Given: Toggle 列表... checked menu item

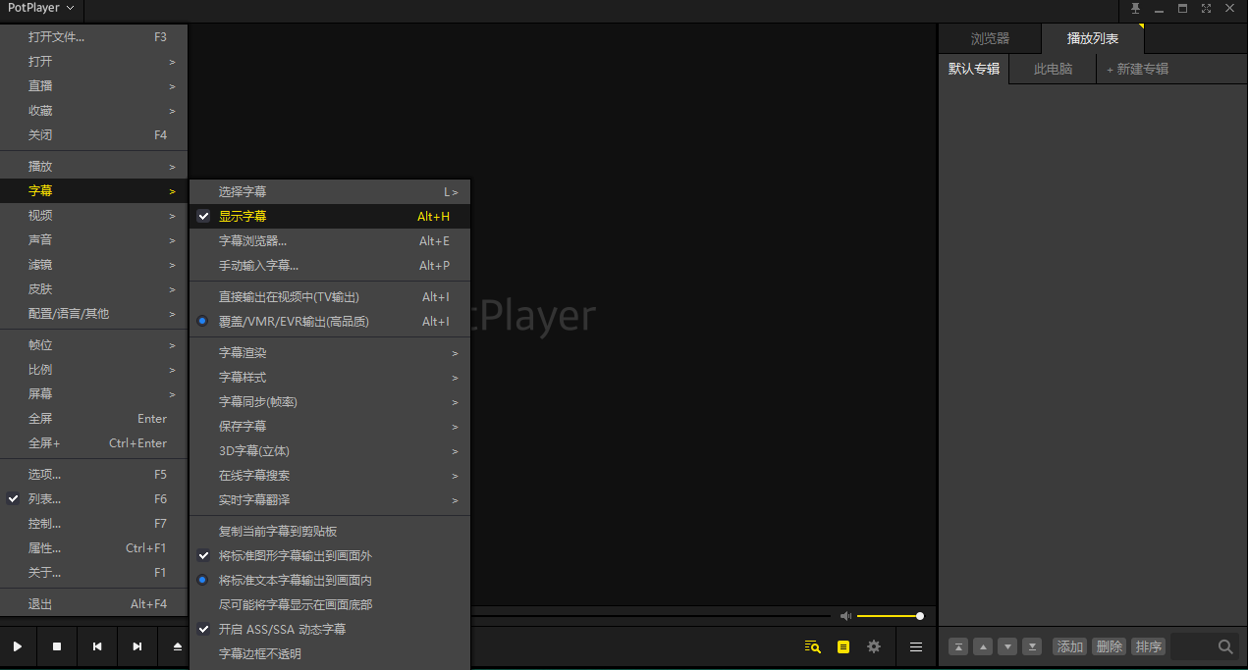Looking at the screenshot, I should (93, 499).
